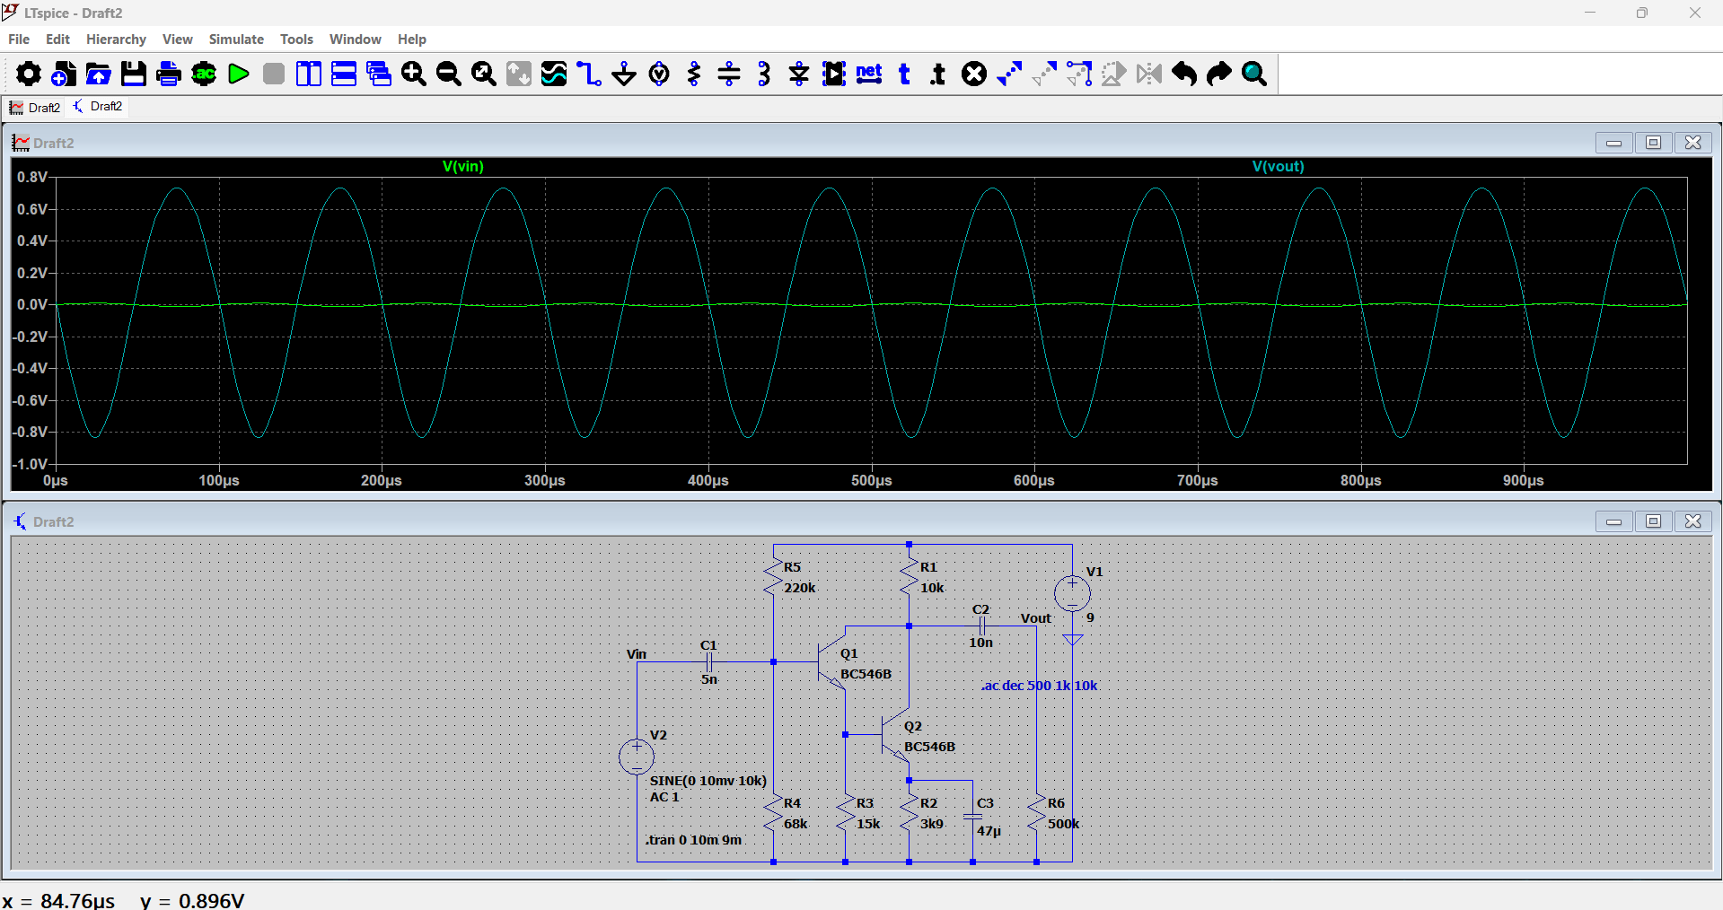1723x910 pixels.
Task: Add a text comment with the t icon
Action: [x=904, y=74]
